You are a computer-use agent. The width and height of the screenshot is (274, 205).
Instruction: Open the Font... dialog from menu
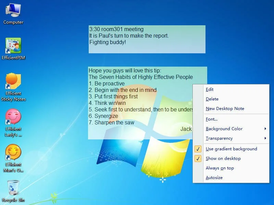click(x=211, y=119)
